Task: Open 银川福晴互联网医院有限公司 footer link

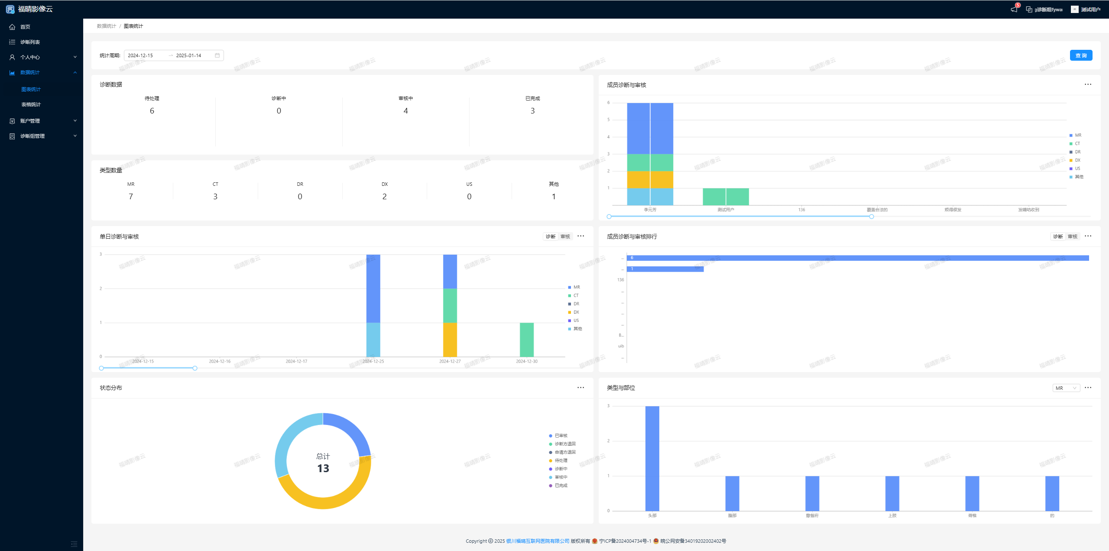Action: 538,541
